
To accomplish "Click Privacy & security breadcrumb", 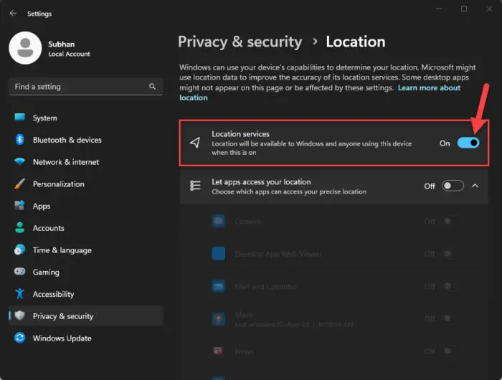I will (x=240, y=42).
